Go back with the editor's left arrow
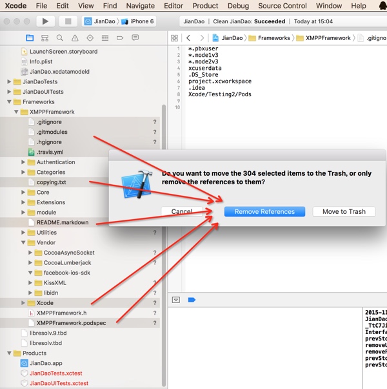The width and height of the screenshot is (387, 389). coord(188,37)
